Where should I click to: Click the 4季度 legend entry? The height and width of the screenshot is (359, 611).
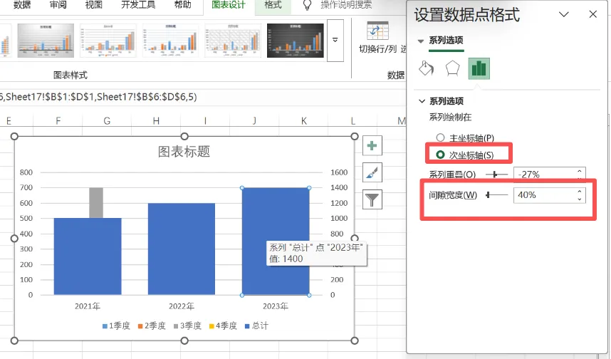(x=224, y=326)
